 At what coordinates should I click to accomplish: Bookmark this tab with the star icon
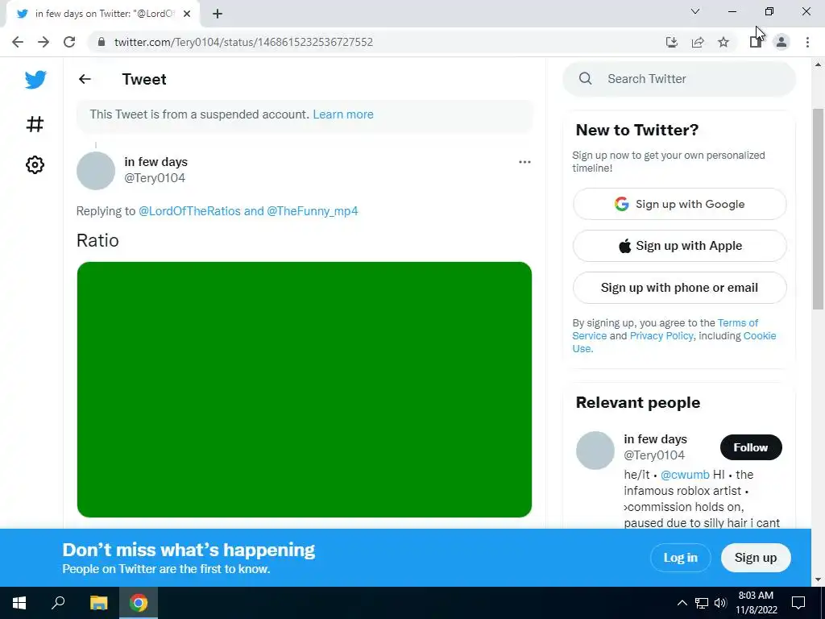[723, 42]
